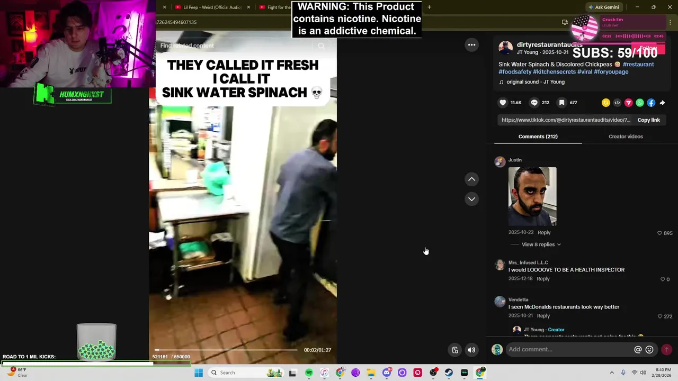Expand View 8 replies under Justin's comment

tap(541, 244)
